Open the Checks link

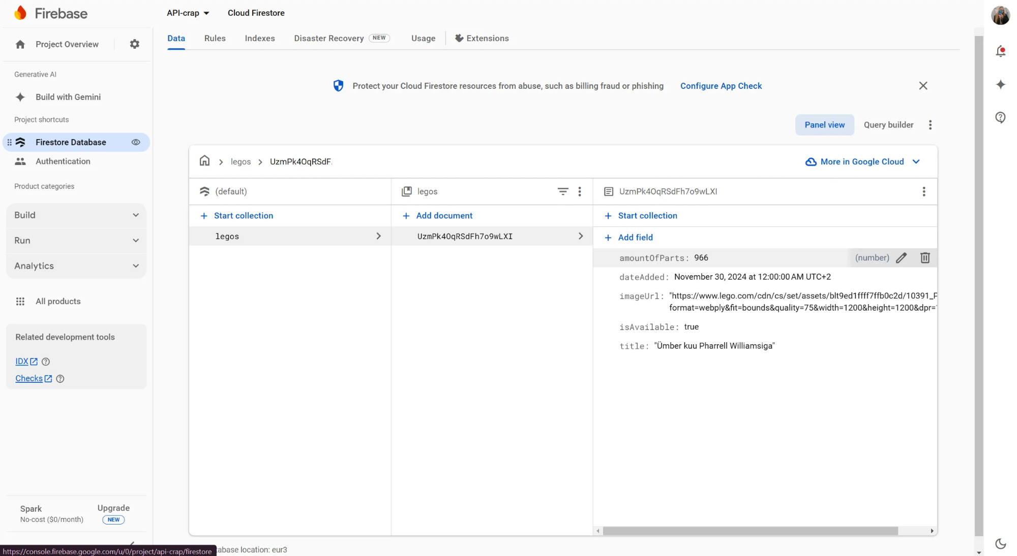pos(34,379)
